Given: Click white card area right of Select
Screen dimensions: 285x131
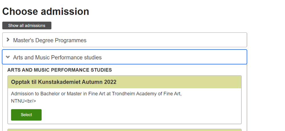Looking at the screenshot, I should [142, 115].
